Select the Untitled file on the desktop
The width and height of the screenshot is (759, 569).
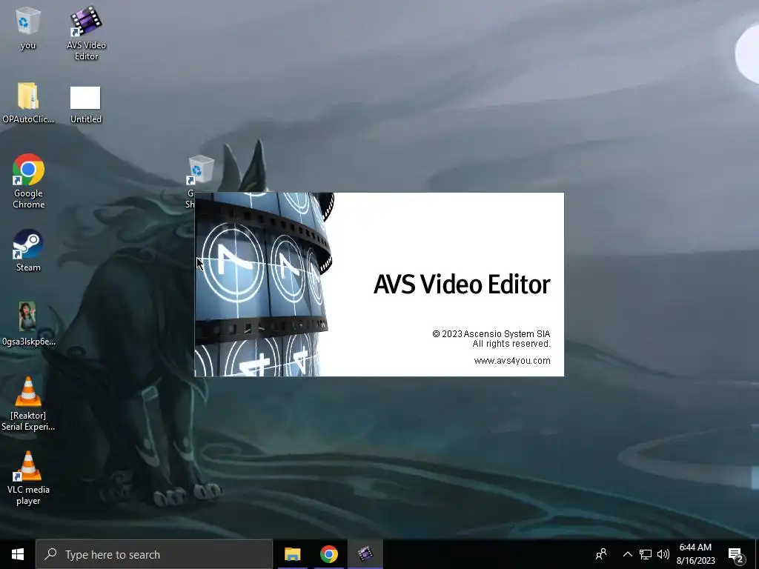pos(86,104)
